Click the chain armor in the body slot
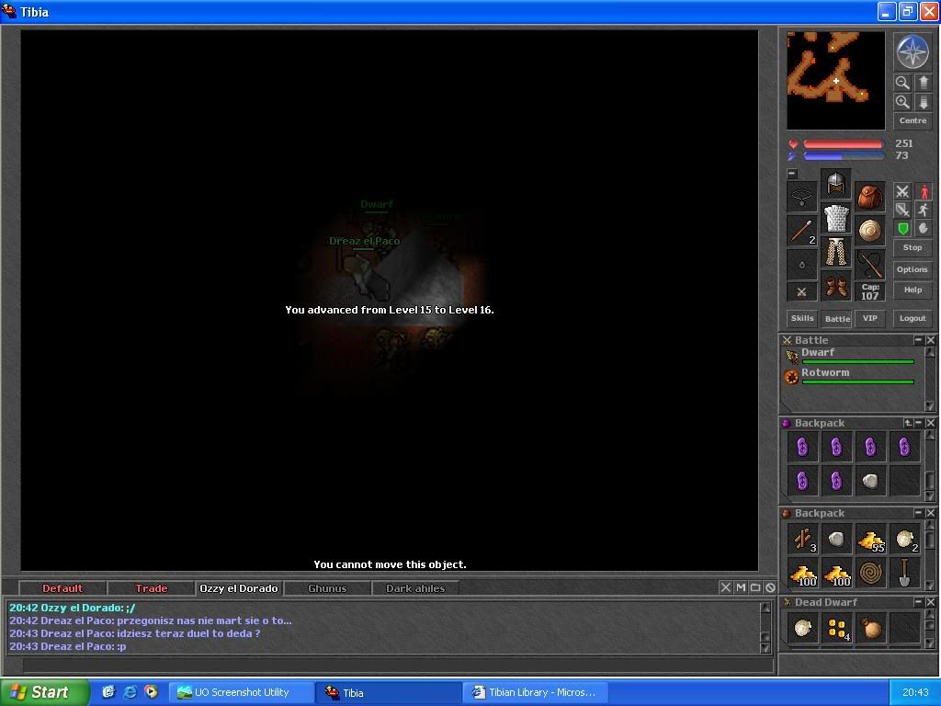This screenshot has width=941, height=706. (x=835, y=218)
